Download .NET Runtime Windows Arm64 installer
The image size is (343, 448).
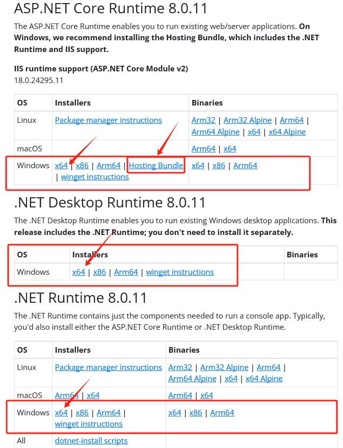[x=109, y=413]
